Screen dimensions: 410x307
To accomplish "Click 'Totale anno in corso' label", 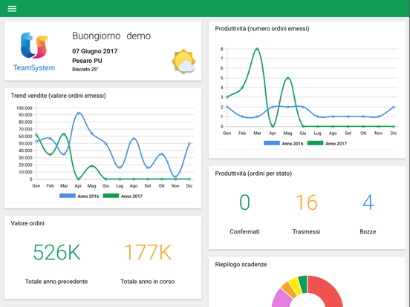I will [148, 282].
